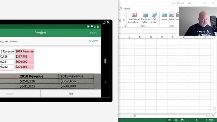The width and height of the screenshot is (217, 122).
Task: Select column P header
Action: pyautogui.click(x=173, y=37)
